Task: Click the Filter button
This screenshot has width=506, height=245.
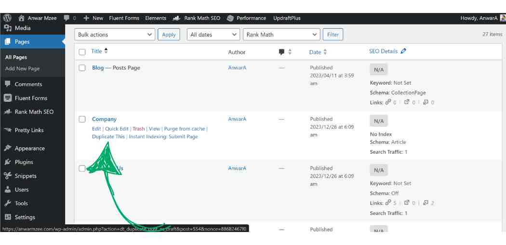Action: tap(333, 35)
